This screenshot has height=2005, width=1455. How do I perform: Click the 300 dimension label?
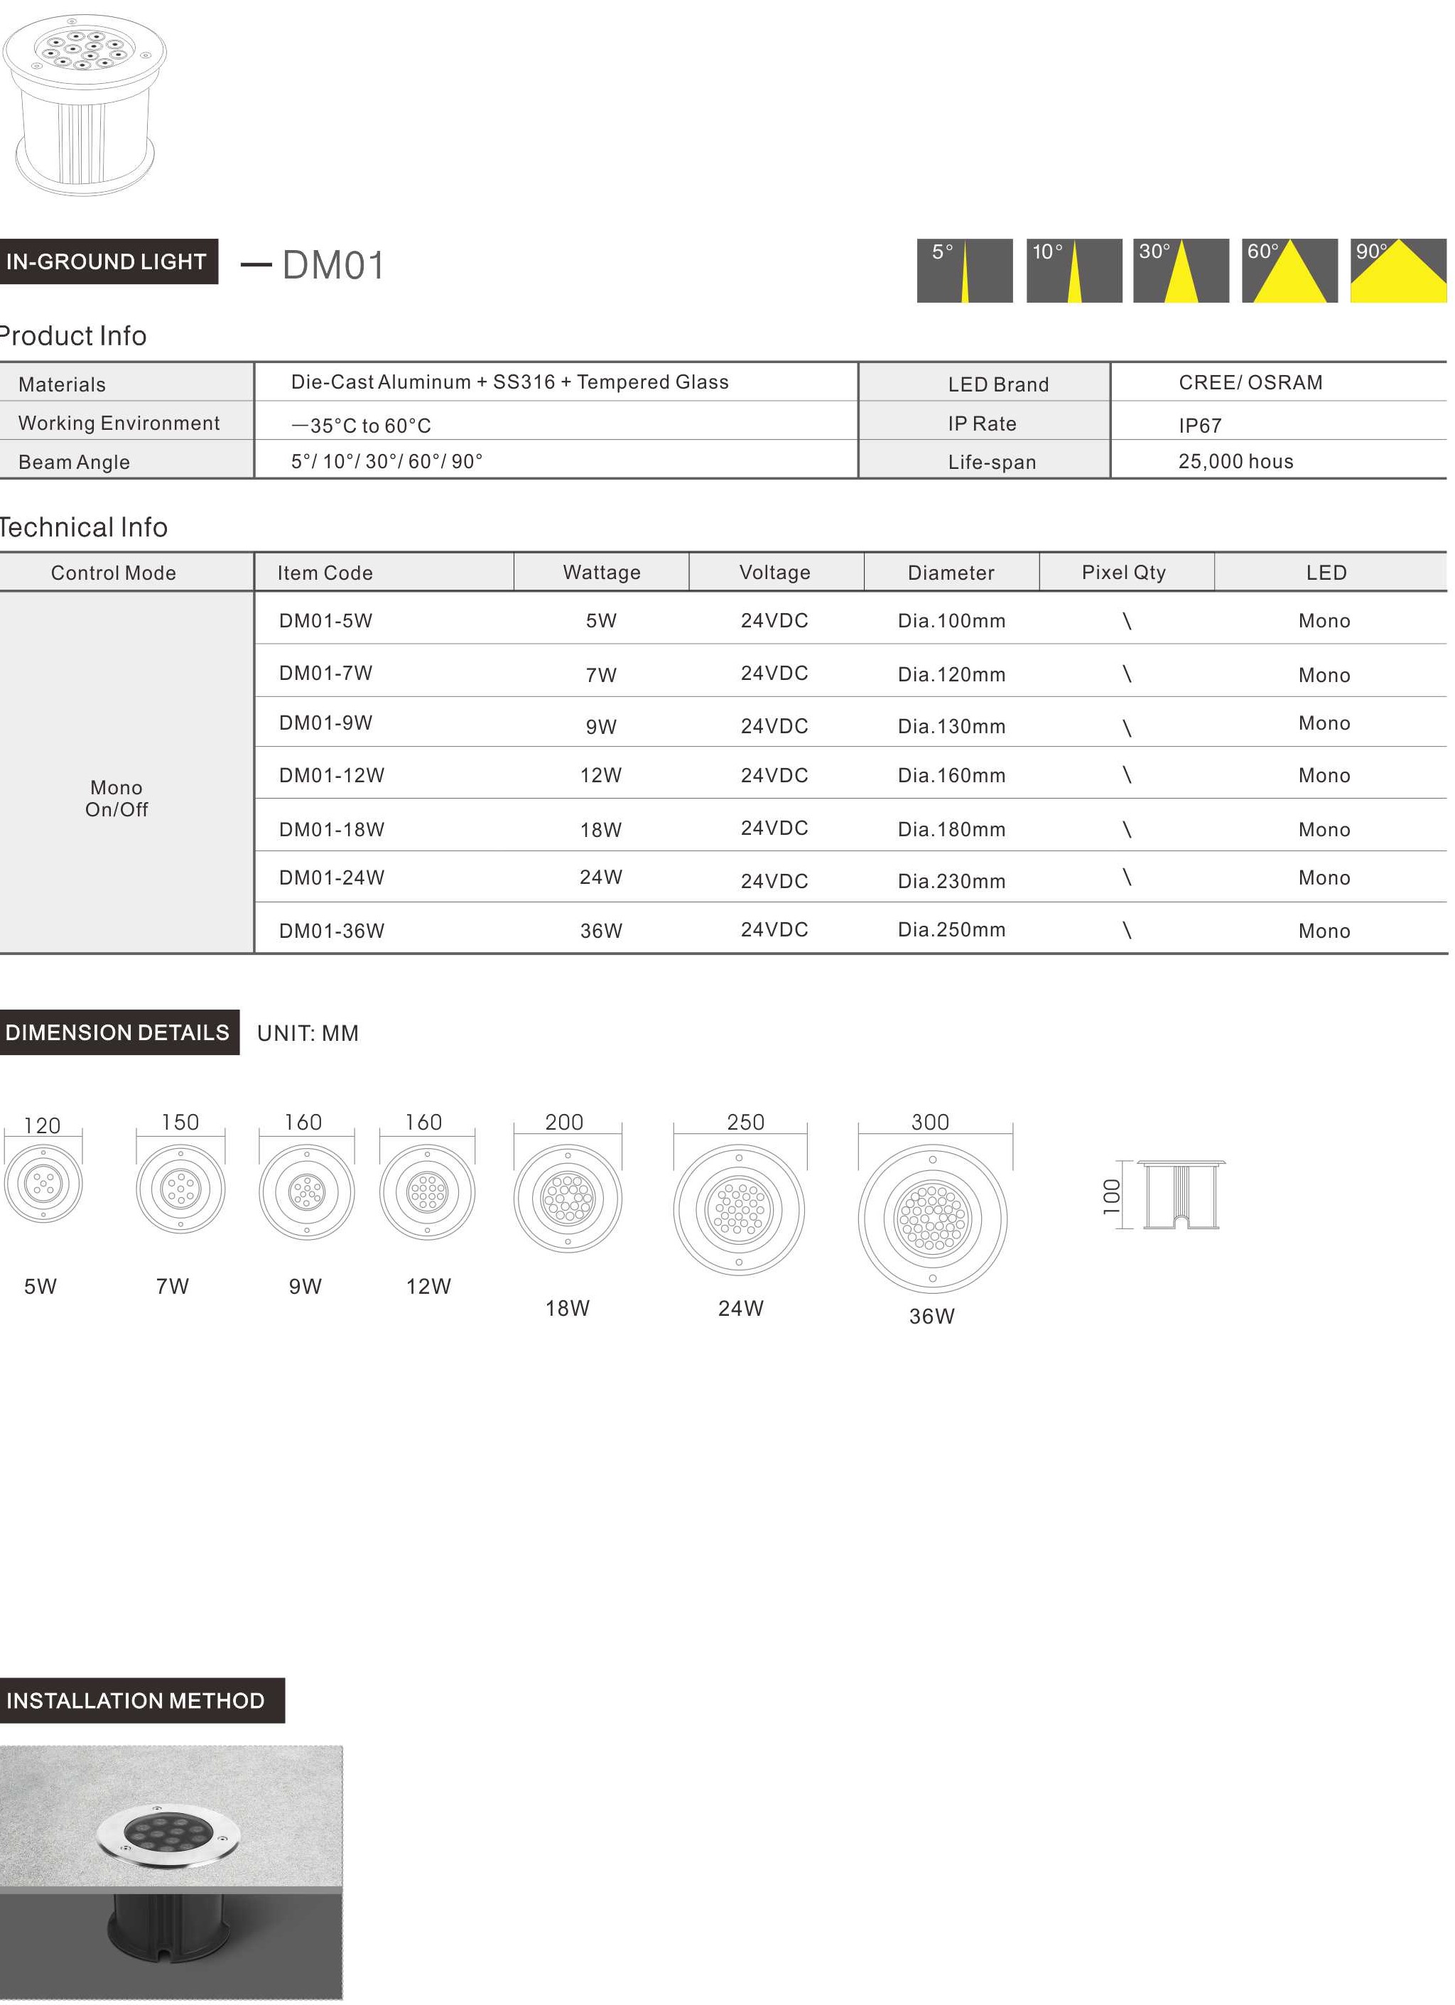(x=931, y=1122)
